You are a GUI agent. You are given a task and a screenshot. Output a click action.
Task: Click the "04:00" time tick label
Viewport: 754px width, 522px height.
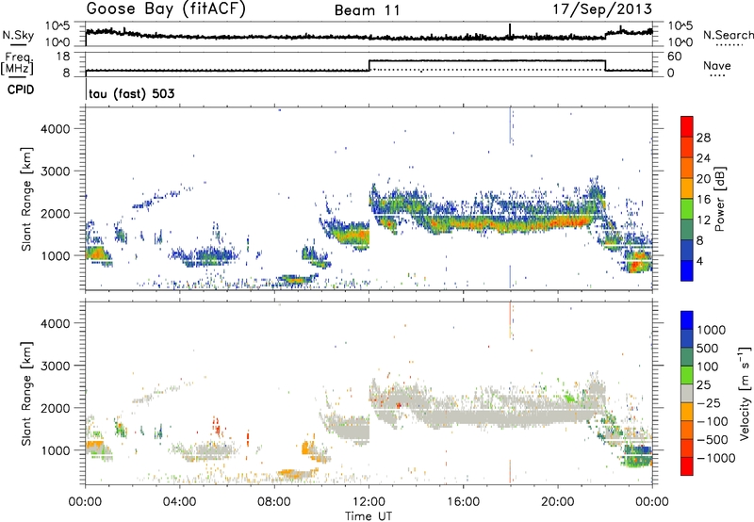coord(179,502)
